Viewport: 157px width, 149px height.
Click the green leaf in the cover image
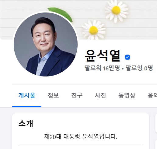coord(61,14)
